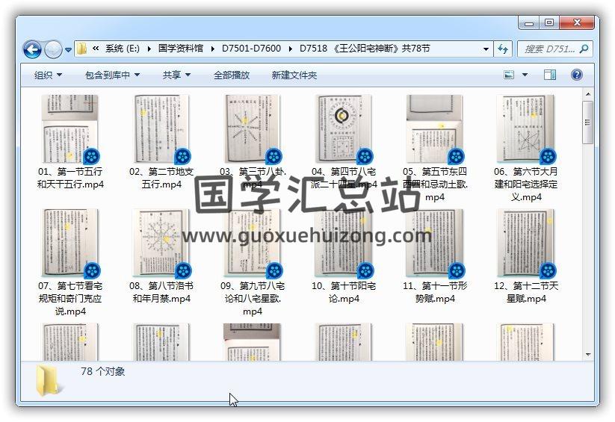Select the D7518《王公阳宅神断》共78节 breadcrumb

click(x=365, y=49)
